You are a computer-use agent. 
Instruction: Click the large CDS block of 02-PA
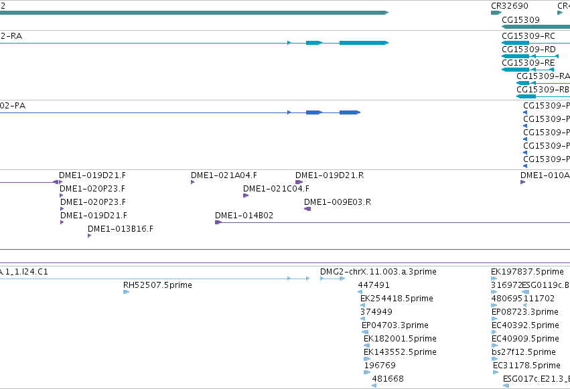click(350, 112)
